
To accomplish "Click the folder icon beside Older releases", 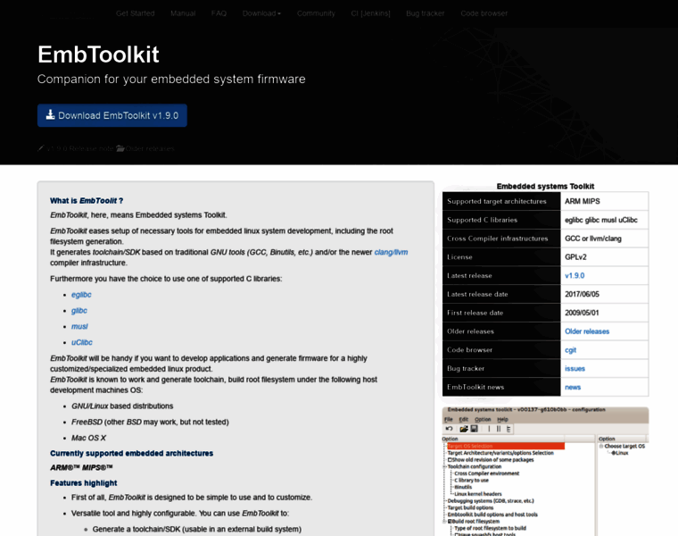I will coord(120,148).
